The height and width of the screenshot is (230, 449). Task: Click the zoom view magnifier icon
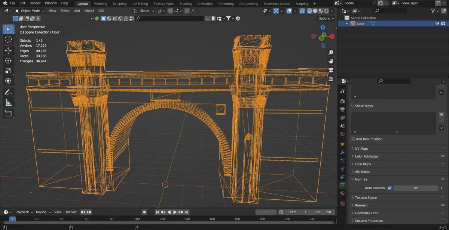(x=331, y=53)
